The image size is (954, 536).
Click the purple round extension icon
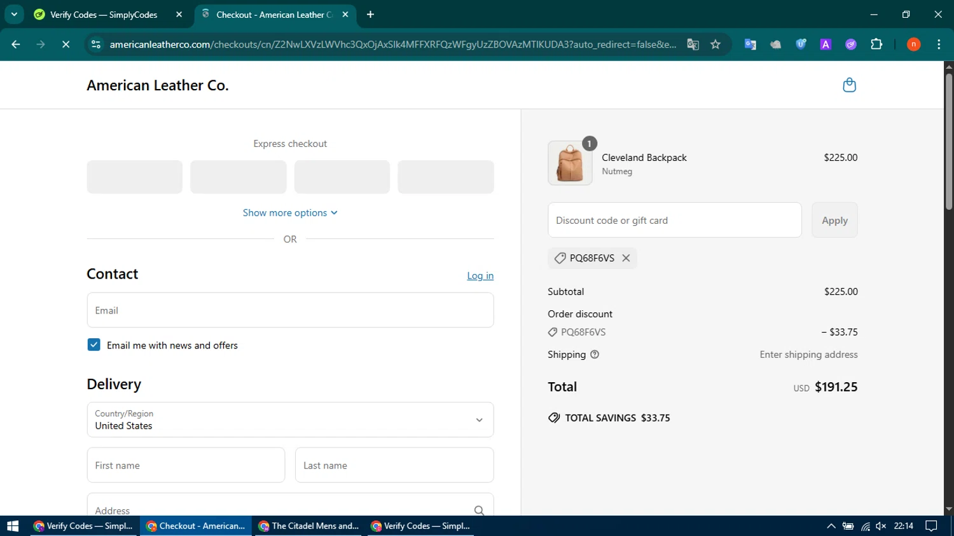851,45
